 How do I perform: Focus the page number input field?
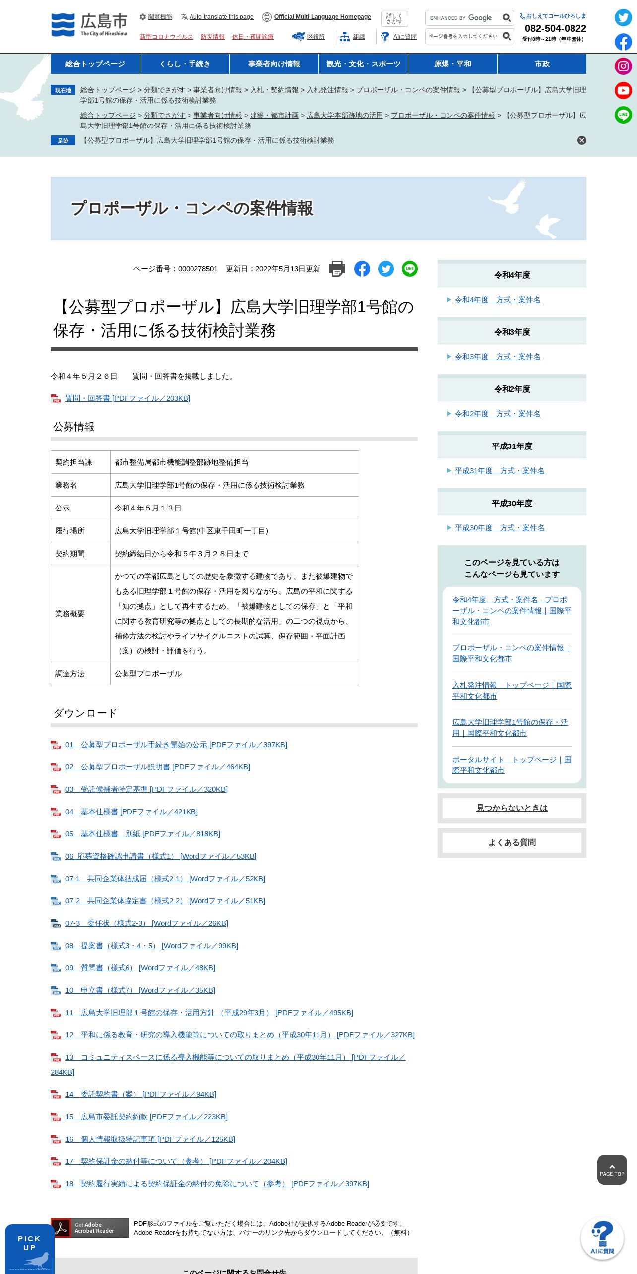pyautogui.click(x=463, y=36)
